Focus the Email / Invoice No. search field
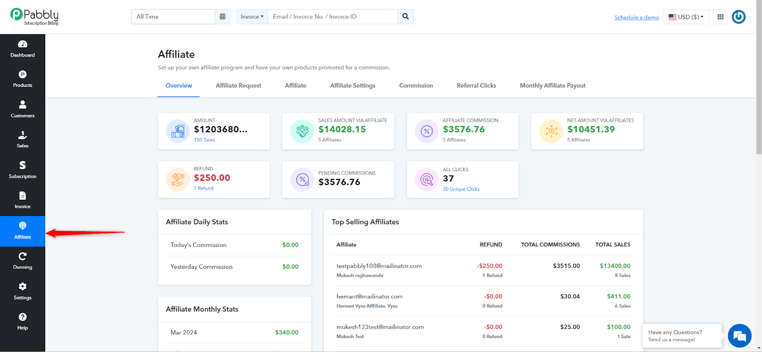The width and height of the screenshot is (762, 352). (332, 17)
